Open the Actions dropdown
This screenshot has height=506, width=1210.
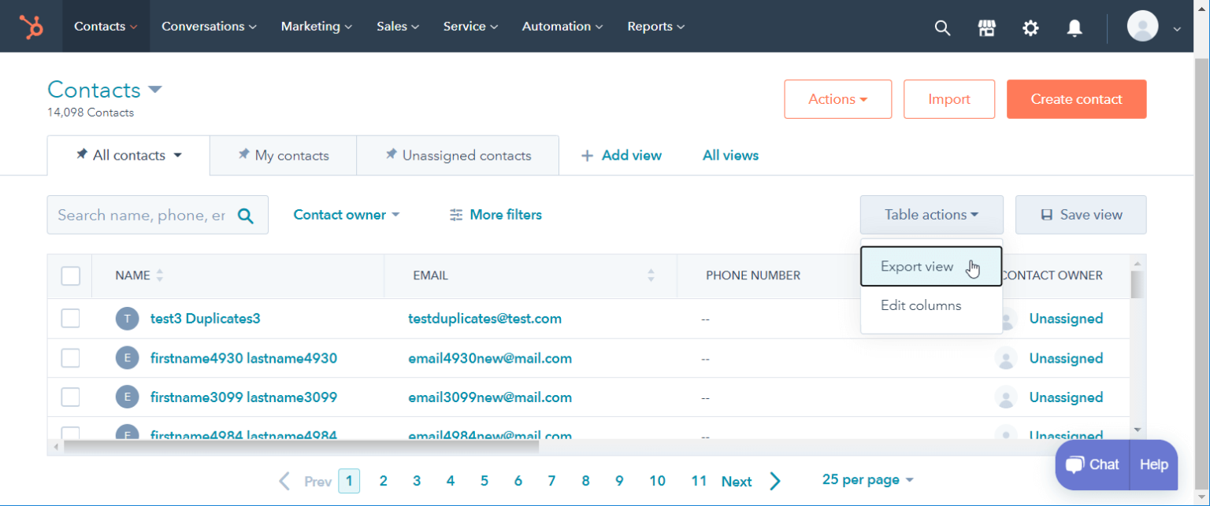(837, 99)
